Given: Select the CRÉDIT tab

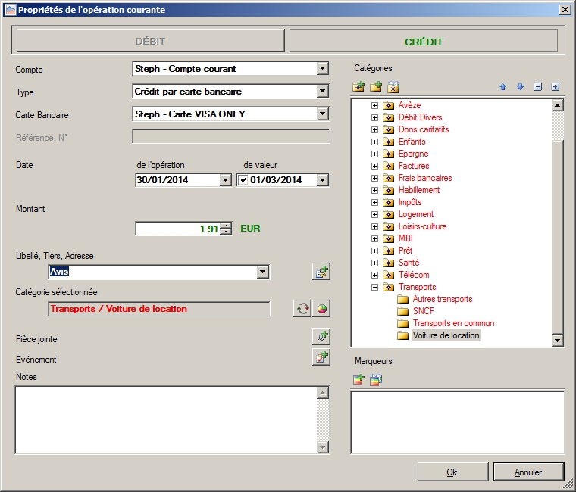Looking at the screenshot, I should tap(423, 41).
